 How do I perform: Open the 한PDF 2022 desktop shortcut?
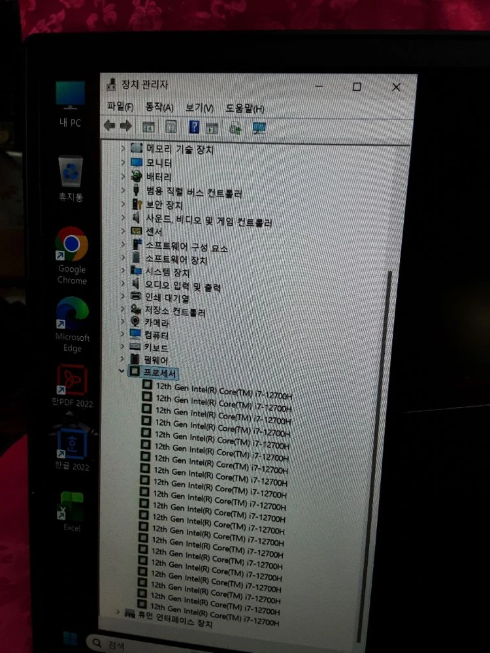click(x=72, y=386)
